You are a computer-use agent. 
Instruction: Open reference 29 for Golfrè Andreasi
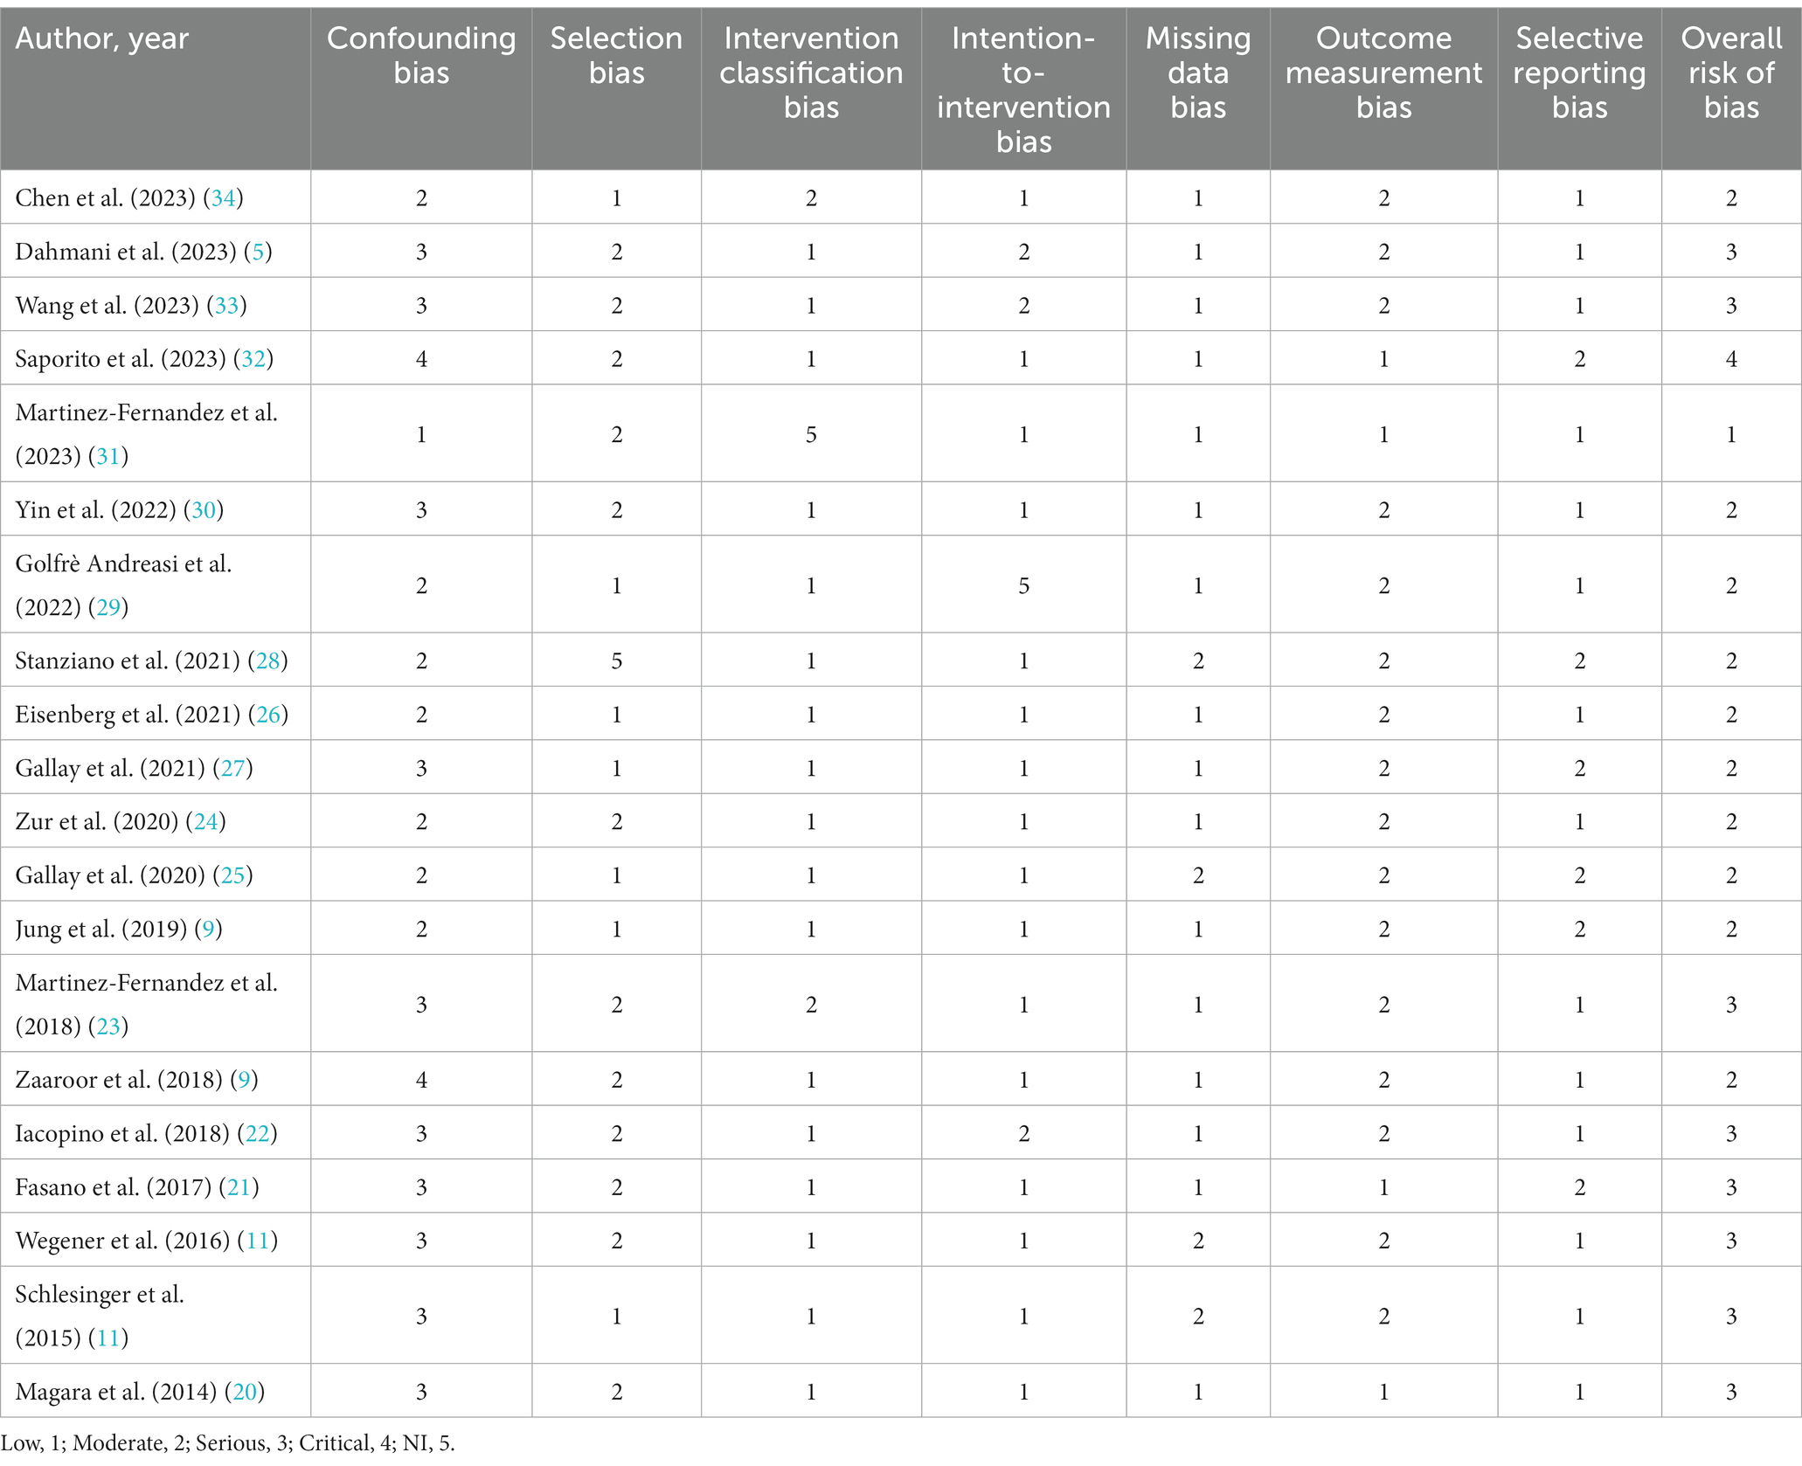(x=108, y=607)
